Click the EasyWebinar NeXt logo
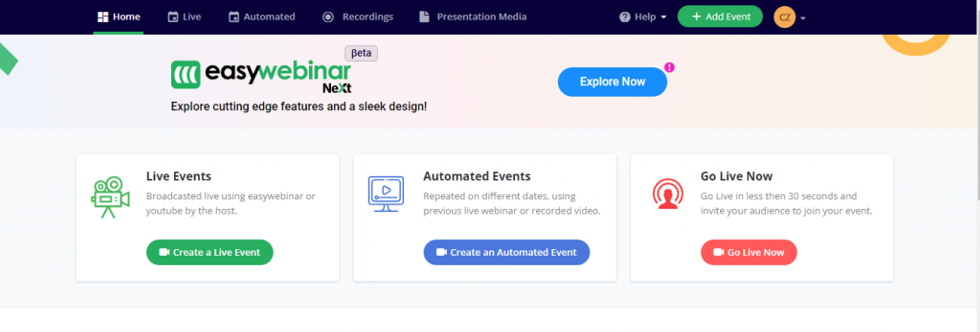Image resolution: width=980 pixels, height=332 pixels. tap(261, 76)
